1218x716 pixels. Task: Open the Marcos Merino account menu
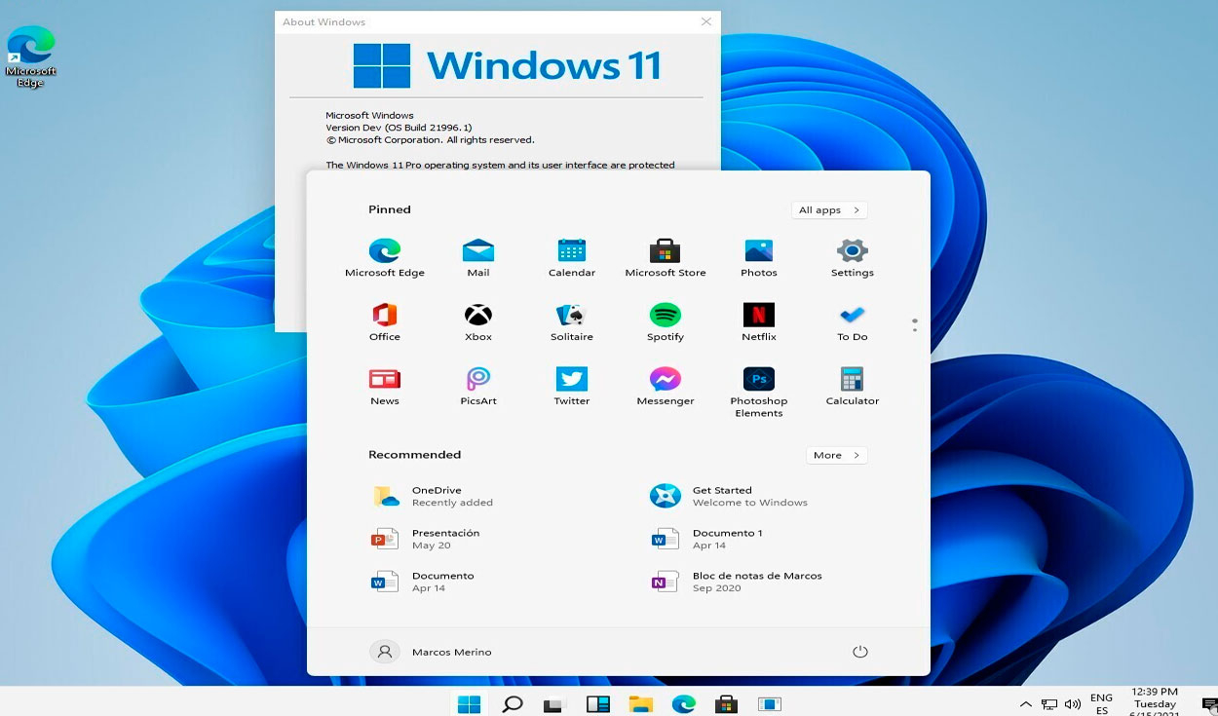431,652
